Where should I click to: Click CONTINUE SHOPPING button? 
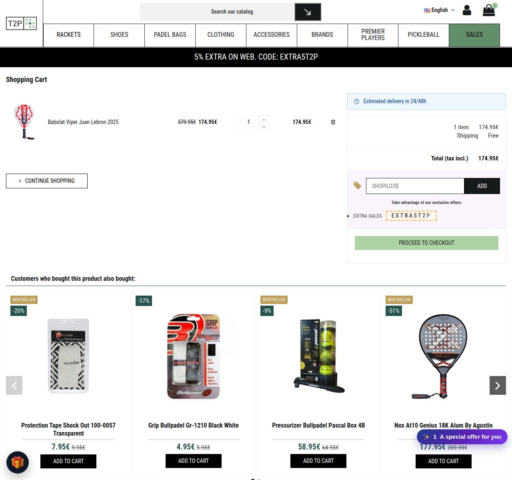(47, 181)
